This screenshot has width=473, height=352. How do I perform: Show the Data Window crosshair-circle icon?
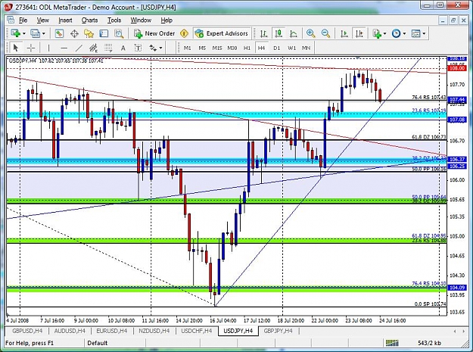click(74, 33)
